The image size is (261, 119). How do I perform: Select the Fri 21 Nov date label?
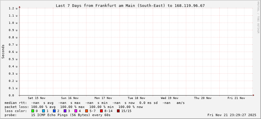coord(236,98)
